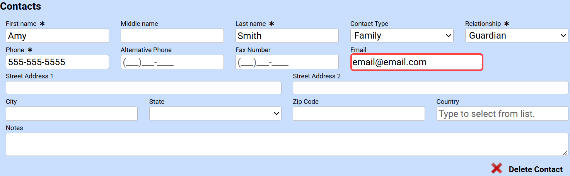
Task: Select the Phone number field
Action: pyautogui.click(x=57, y=62)
